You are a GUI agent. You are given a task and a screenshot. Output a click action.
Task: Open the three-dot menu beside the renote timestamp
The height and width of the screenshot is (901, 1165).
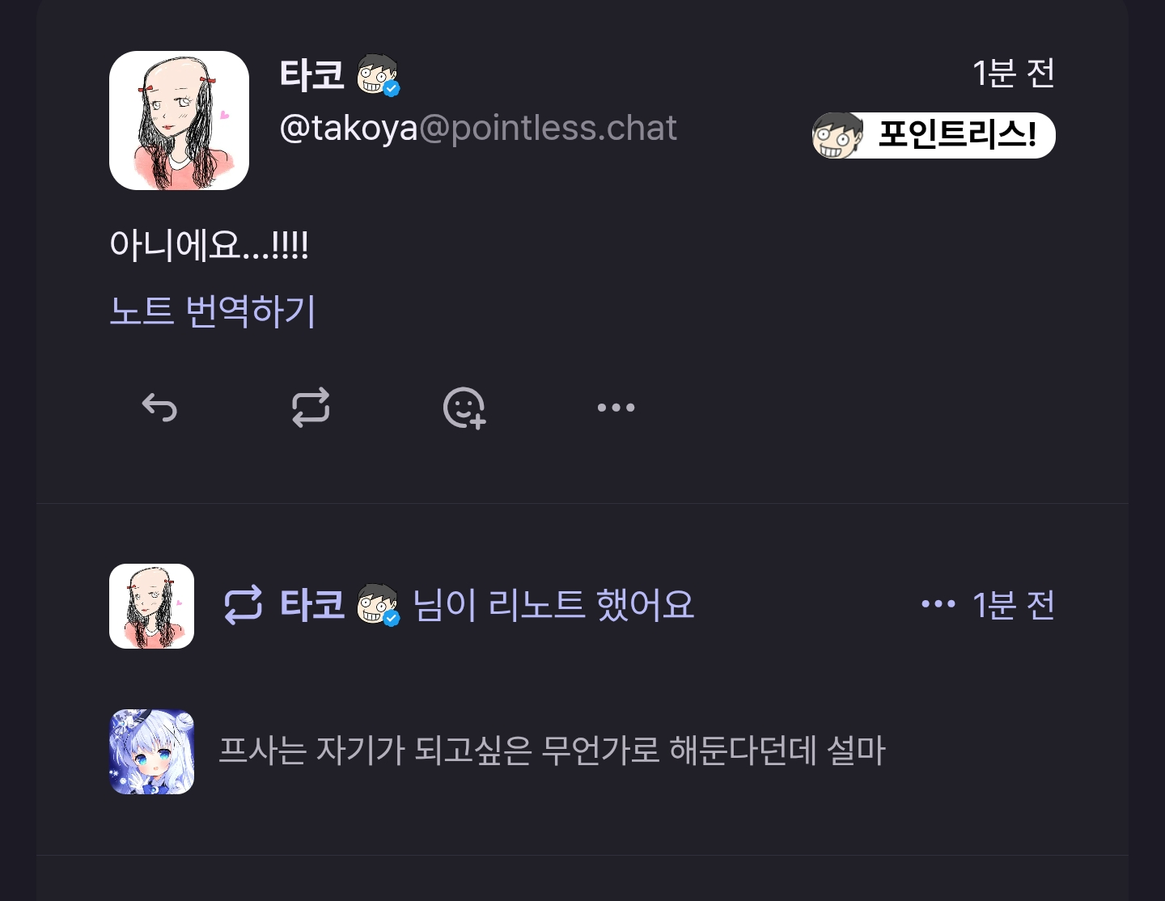pyautogui.click(x=938, y=604)
